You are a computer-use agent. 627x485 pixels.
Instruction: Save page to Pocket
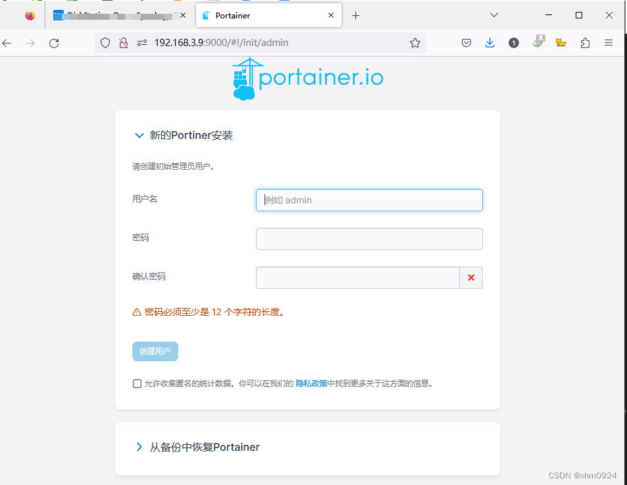pyautogui.click(x=466, y=43)
